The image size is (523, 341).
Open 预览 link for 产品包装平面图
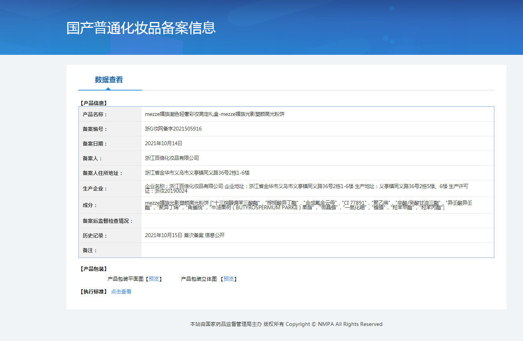(x=154, y=279)
